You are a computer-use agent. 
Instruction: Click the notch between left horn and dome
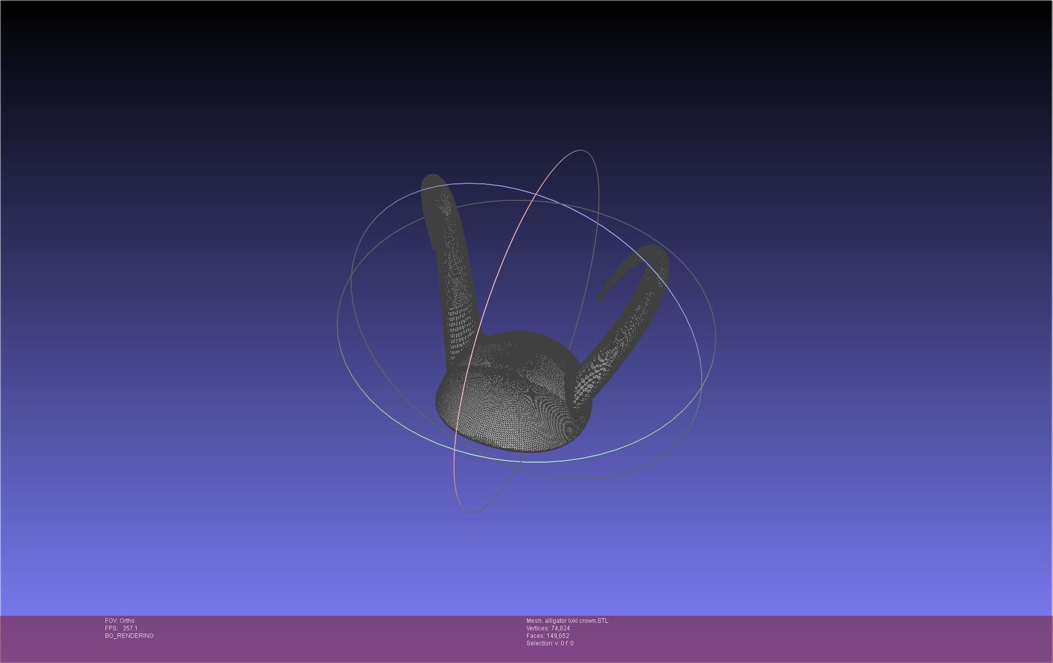click(x=486, y=335)
